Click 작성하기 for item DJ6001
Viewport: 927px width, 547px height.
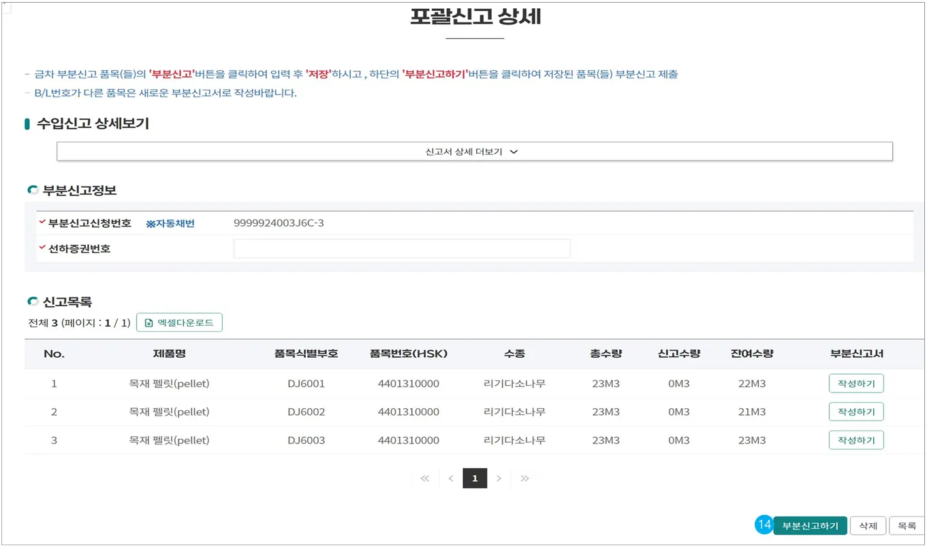point(855,384)
